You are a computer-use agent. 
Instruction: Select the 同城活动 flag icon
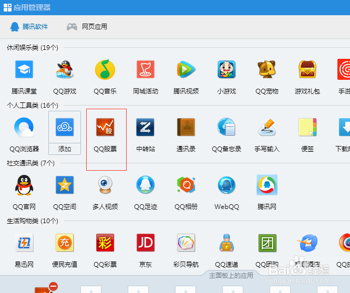tap(146, 69)
